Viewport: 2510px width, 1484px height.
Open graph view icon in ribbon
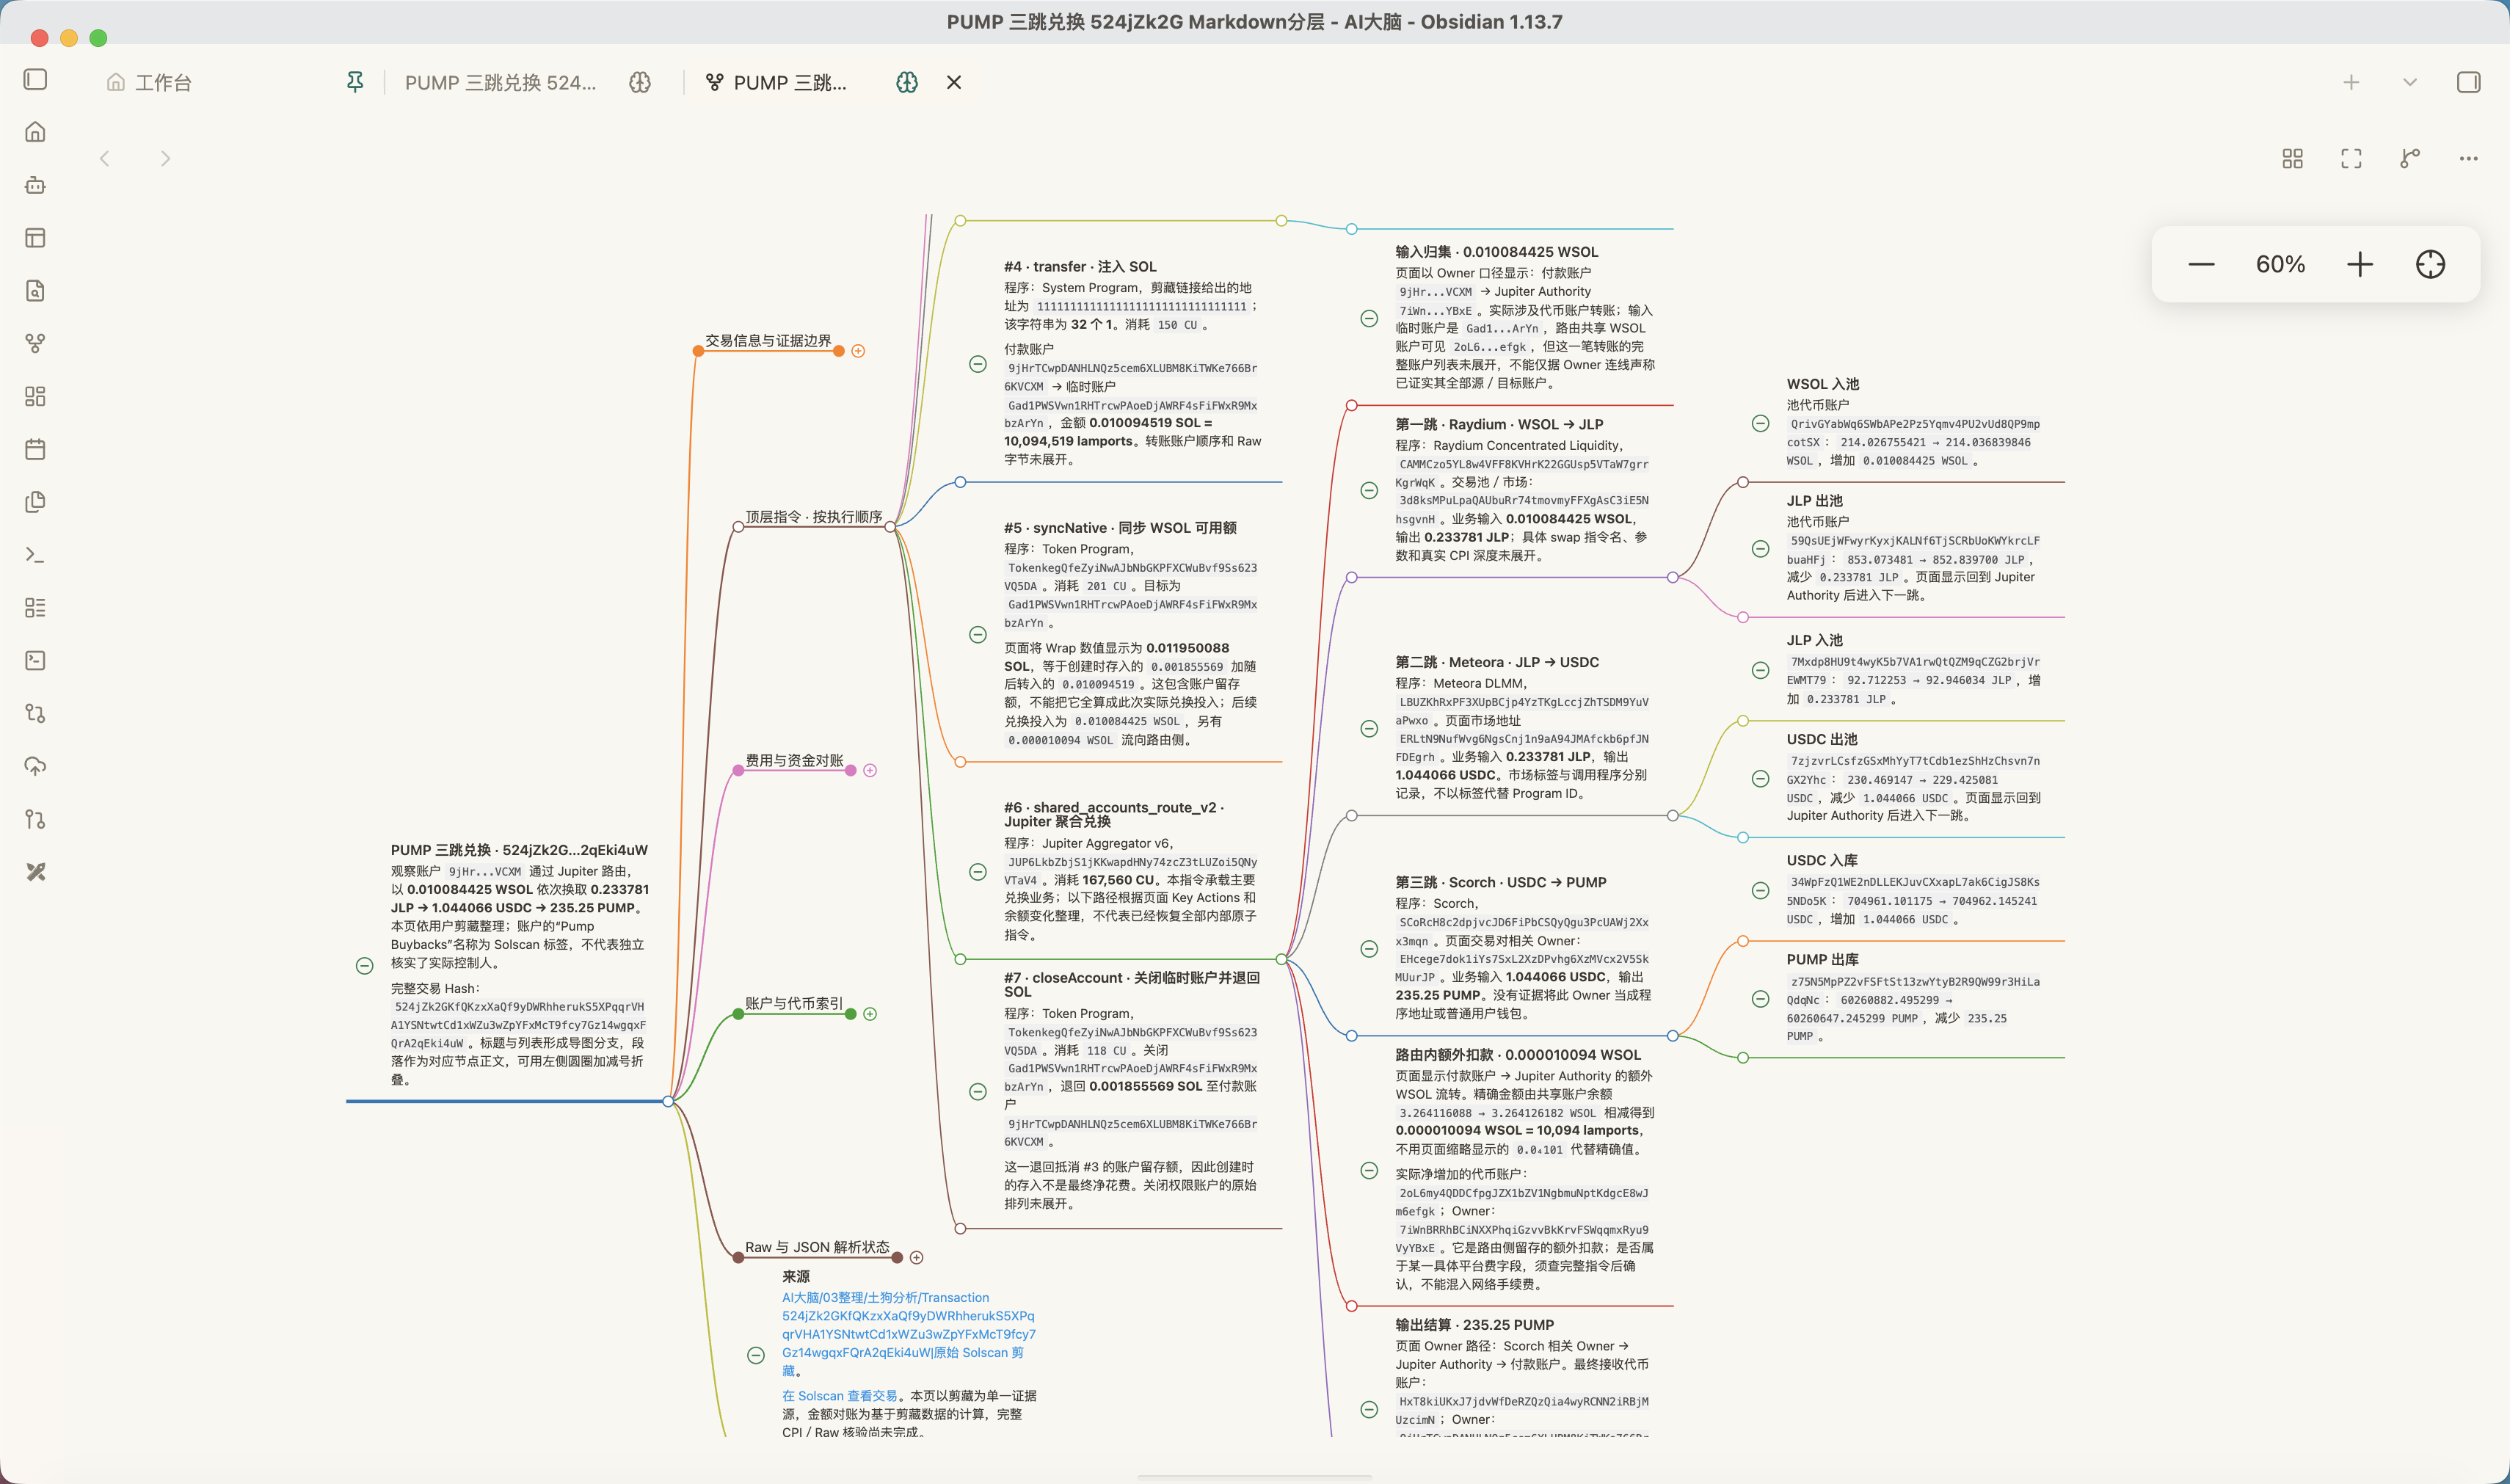pyautogui.click(x=35, y=344)
